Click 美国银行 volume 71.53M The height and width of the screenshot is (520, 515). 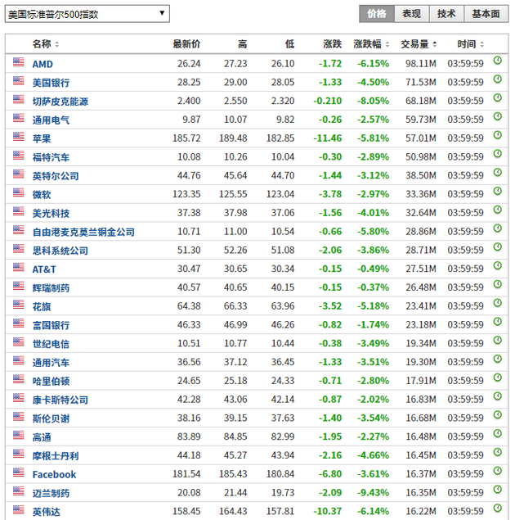421,82
